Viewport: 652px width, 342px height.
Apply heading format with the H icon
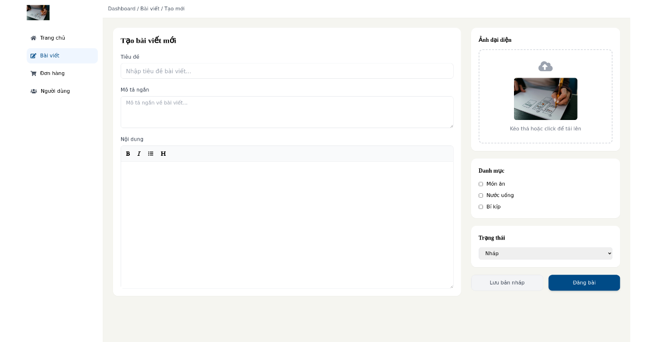tap(163, 154)
